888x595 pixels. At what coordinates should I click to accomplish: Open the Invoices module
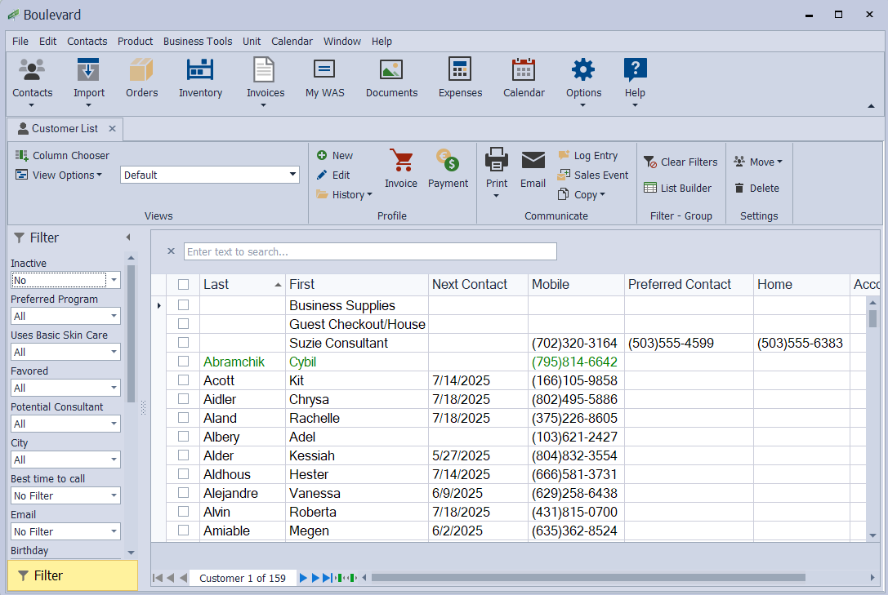point(265,78)
